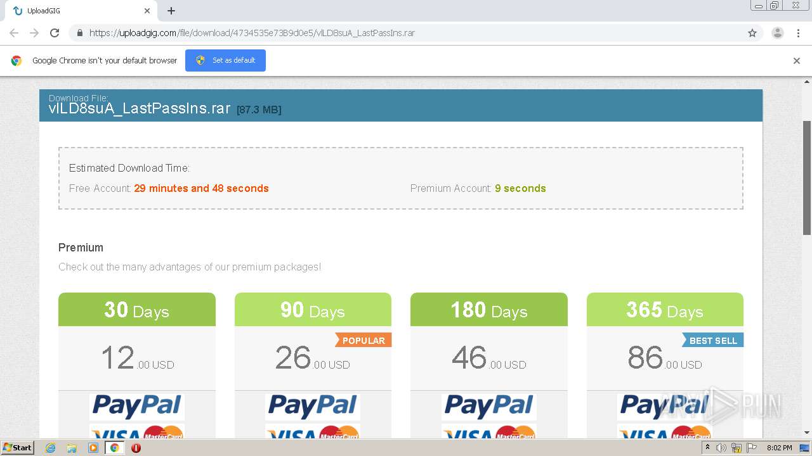This screenshot has width=812, height=456.
Task: Dismiss the default browser notification bar
Action: (x=796, y=61)
